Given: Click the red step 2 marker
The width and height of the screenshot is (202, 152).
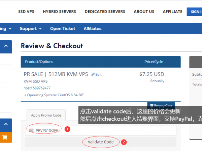Looking at the screenshot, I should pyautogui.click(x=124, y=142).
